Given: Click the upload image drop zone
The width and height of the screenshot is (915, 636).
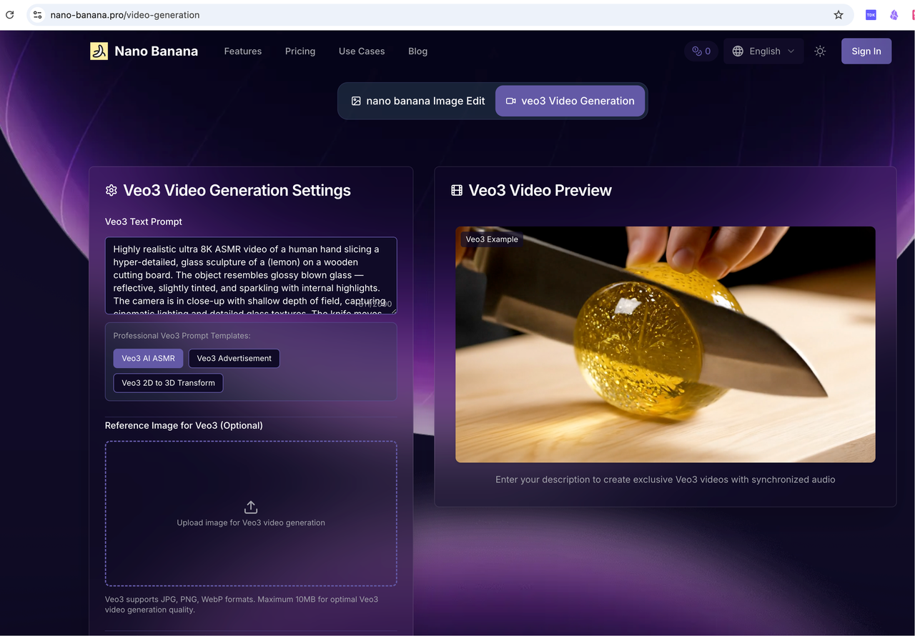Looking at the screenshot, I should [x=251, y=514].
